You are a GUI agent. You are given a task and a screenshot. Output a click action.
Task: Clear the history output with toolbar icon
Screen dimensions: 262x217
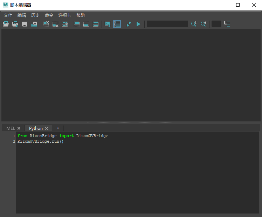(46, 24)
